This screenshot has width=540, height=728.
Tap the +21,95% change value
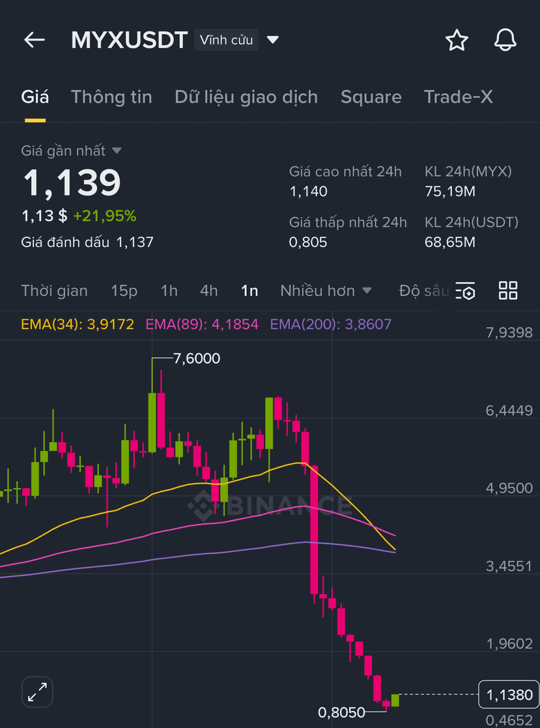(x=105, y=216)
